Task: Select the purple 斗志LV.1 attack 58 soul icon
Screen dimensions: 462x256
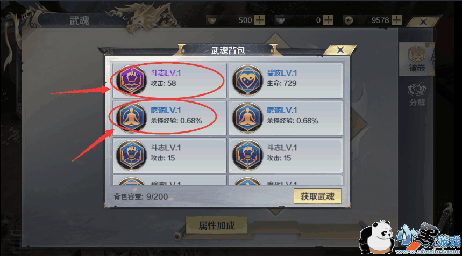Action: coord(131,81)
